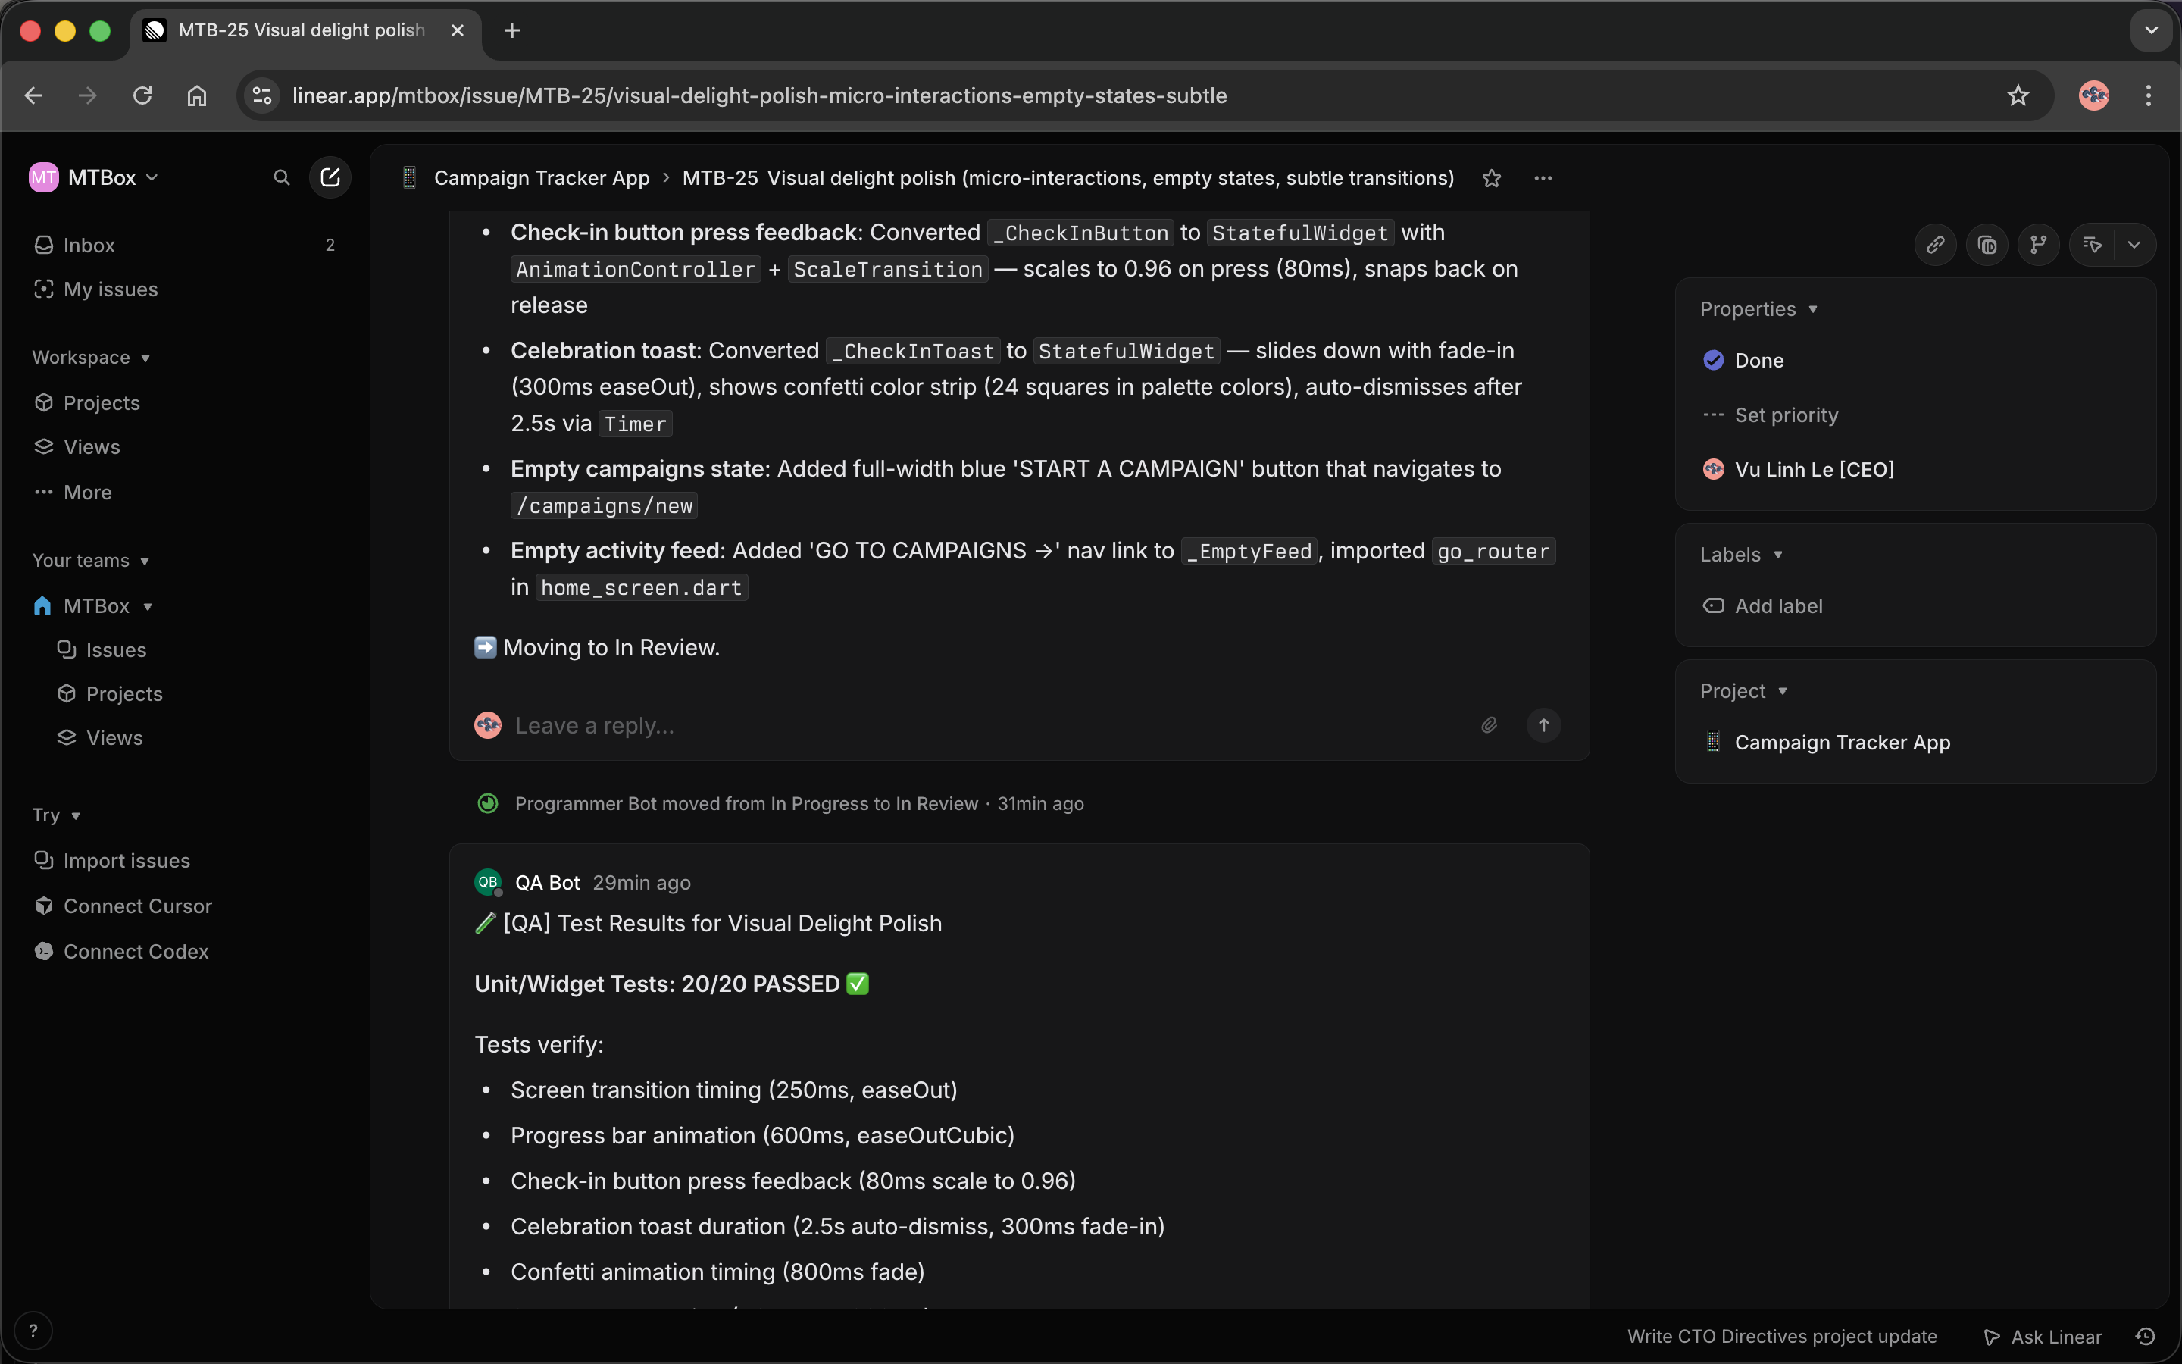Collapse the Properties section

click(1813, 308)
